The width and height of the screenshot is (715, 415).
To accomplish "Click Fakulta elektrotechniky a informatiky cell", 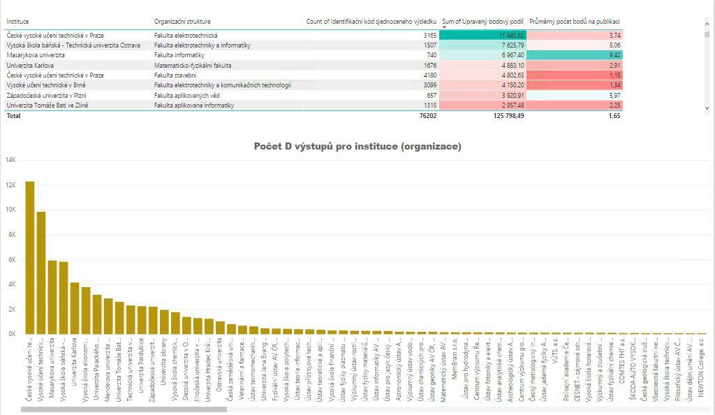I will 202,45.
